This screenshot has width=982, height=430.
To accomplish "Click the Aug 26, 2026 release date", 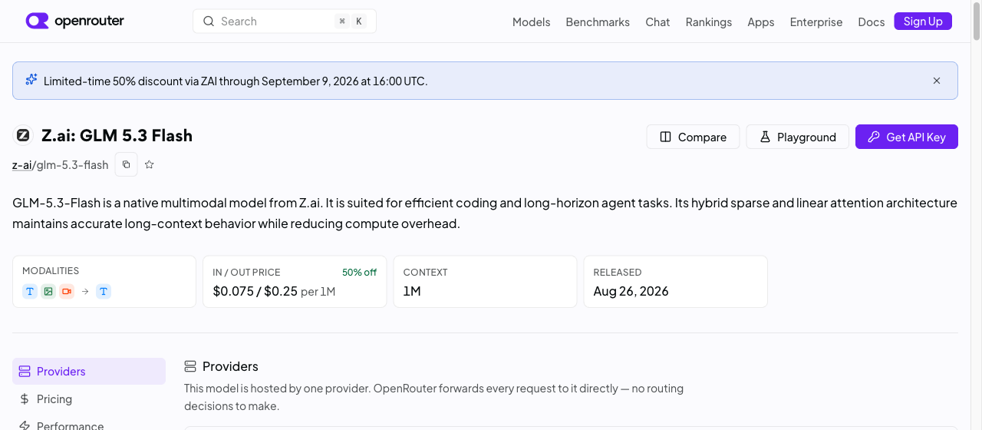I will point(631,291).
